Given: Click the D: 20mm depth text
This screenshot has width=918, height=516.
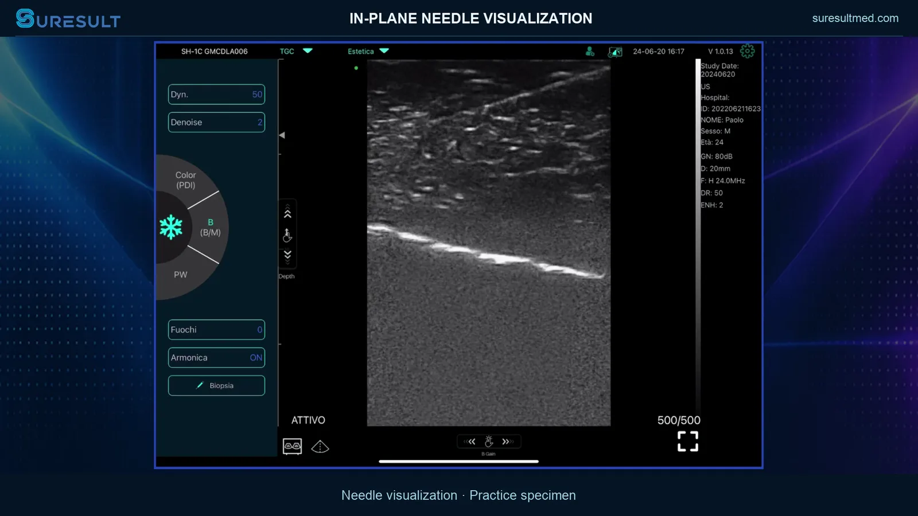Looking at the screenshot, I should point(715,169).
